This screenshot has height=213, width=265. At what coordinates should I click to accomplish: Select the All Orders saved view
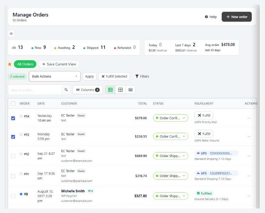click(25, 64)
